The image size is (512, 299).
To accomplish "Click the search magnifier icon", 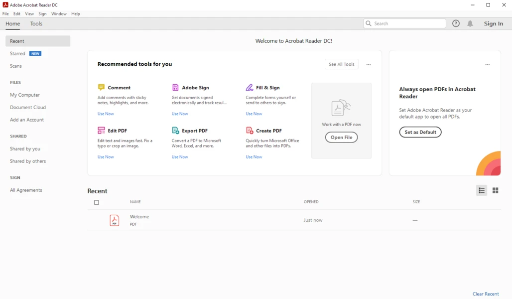I will pyautogui.click(x=369, y=23).
